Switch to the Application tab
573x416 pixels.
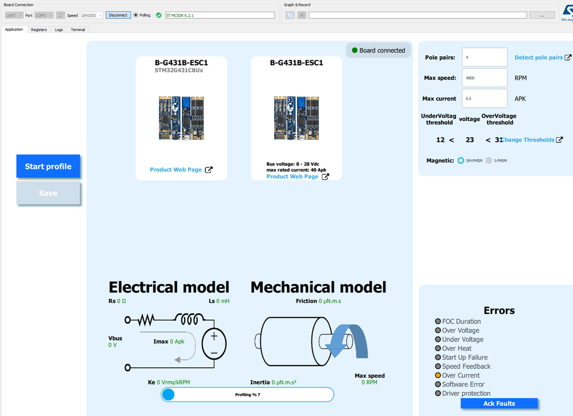14,30
